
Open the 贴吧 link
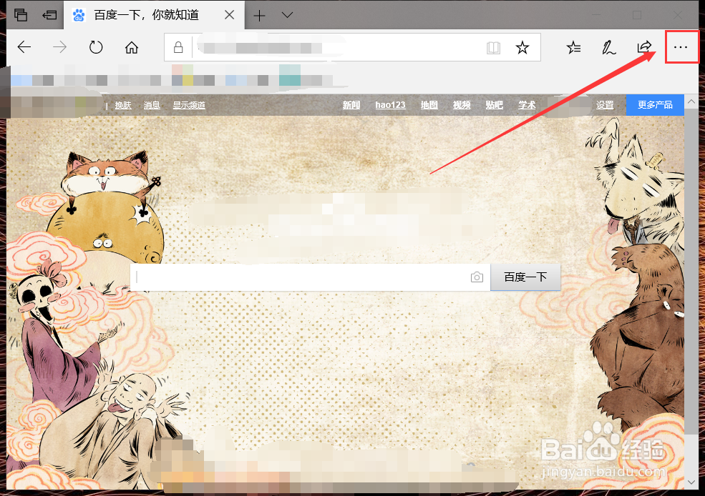pyautogui.click(x=494, y=105)
